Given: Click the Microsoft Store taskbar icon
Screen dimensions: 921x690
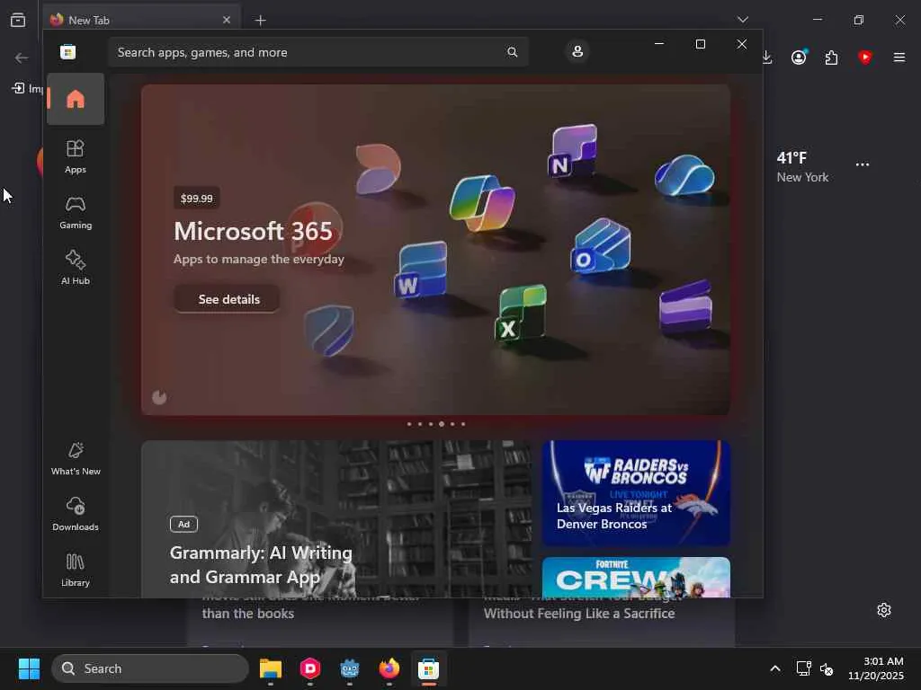Looking at the screenshot, I should [429, 668].
